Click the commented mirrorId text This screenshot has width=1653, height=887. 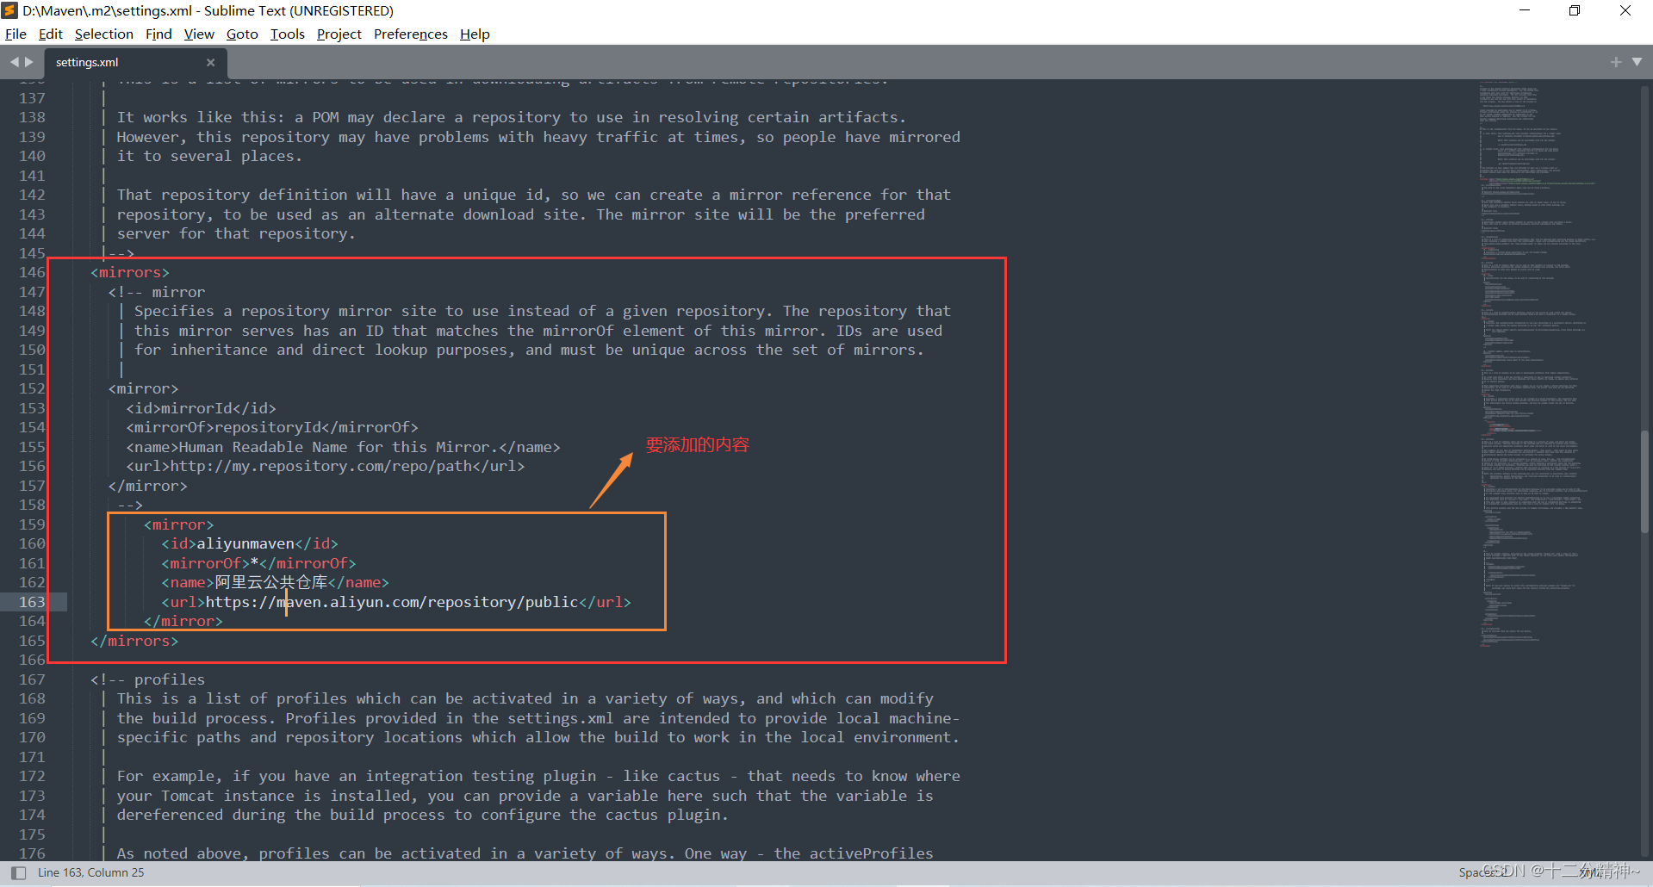coord(196,408)
